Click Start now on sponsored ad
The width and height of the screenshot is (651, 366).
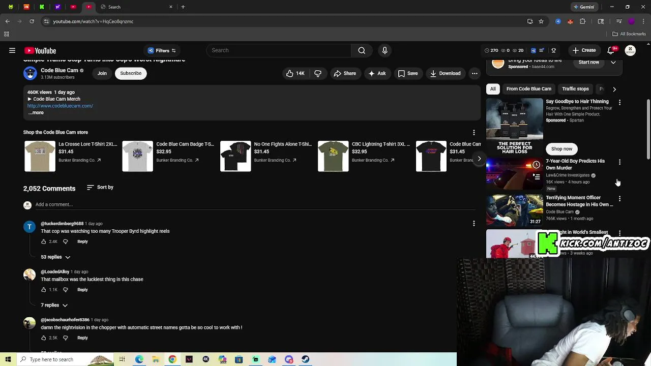point(588,62)
